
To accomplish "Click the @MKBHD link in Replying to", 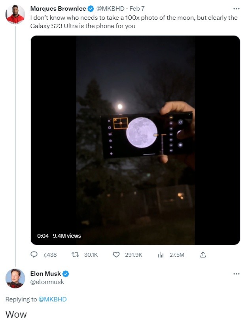I will click(53, 299).
